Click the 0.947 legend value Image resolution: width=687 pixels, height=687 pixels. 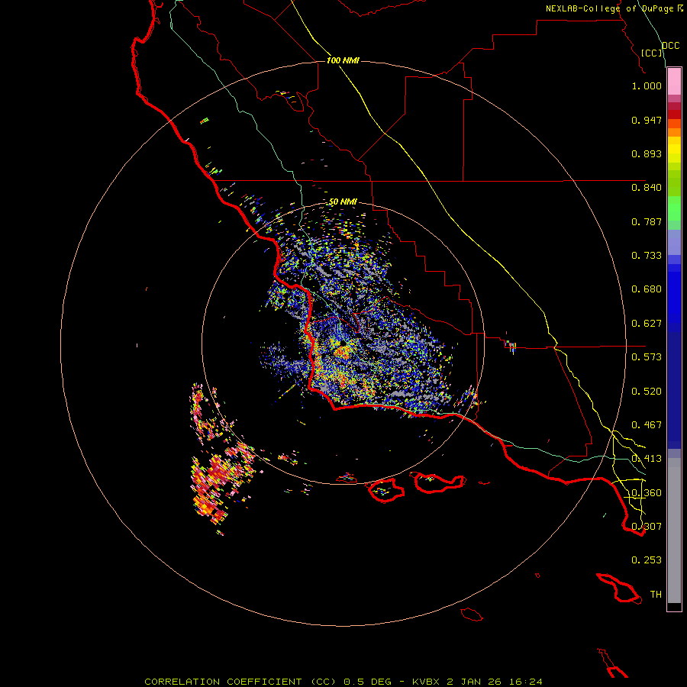point(647,120)
